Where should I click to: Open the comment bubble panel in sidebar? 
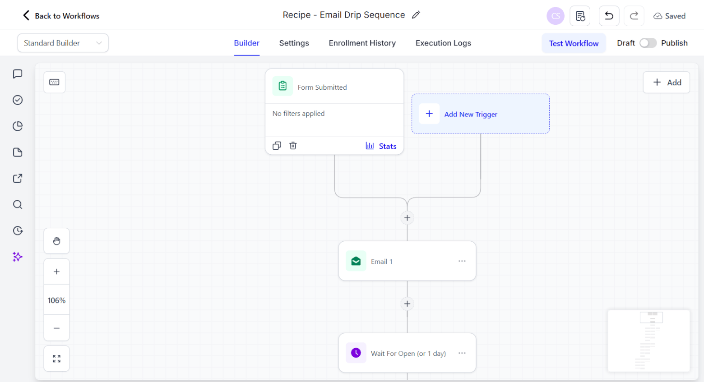pos(17,74)
